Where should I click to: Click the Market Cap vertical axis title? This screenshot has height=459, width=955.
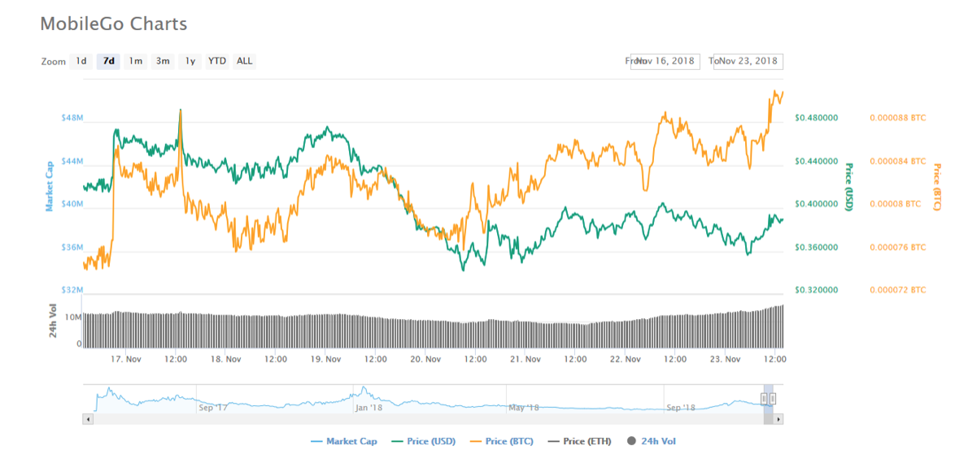[50, 186]
